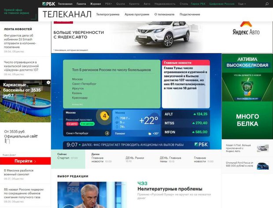Click the РБК logo in top bar

(x=49, y=4)
